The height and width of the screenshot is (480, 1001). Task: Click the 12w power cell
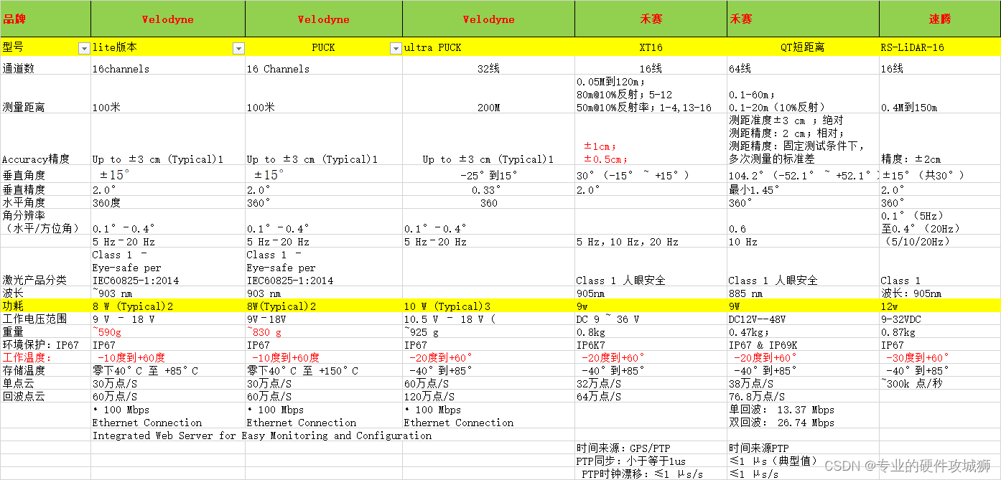pyautogui.click(x=939, y=306)
